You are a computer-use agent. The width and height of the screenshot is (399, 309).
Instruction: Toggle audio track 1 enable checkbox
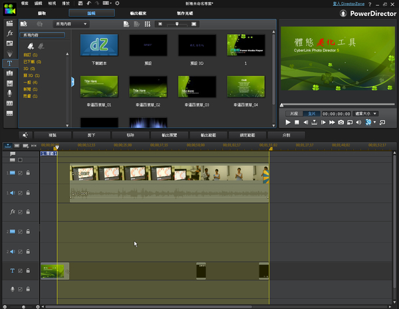[20, 192]
